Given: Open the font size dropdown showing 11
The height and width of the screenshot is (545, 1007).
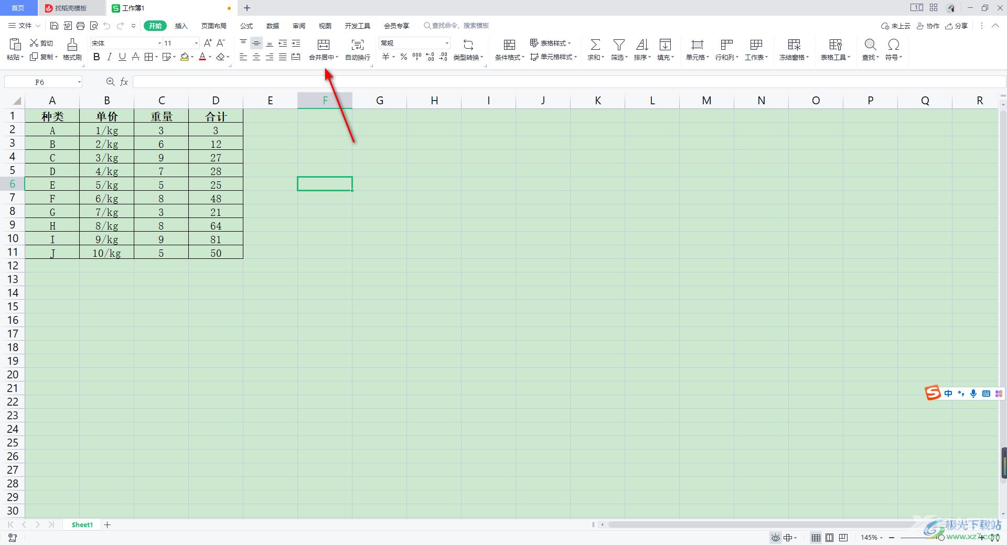Looking at the screenshot, I should 196,43.
